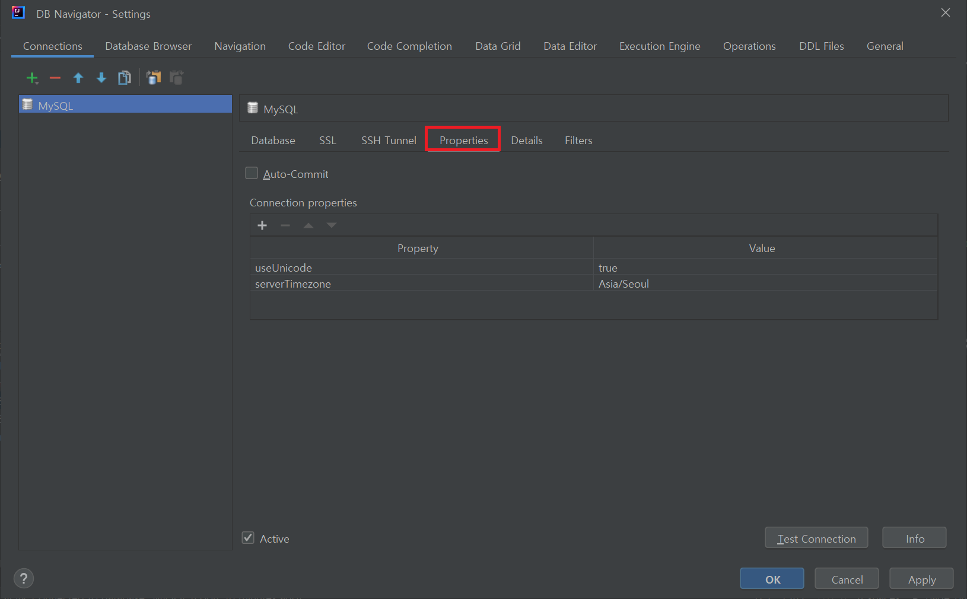Remove selected connection with the red minus
Viewport: 967px width, 599px height.
coord(55,78)
